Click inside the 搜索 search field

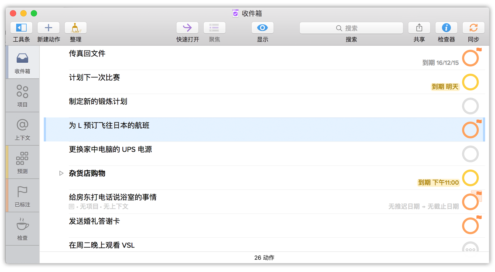coord(351,28)
